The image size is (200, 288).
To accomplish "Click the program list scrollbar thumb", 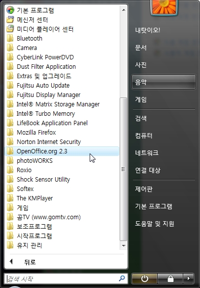I will pyautogui.click(x=124, y=169).
